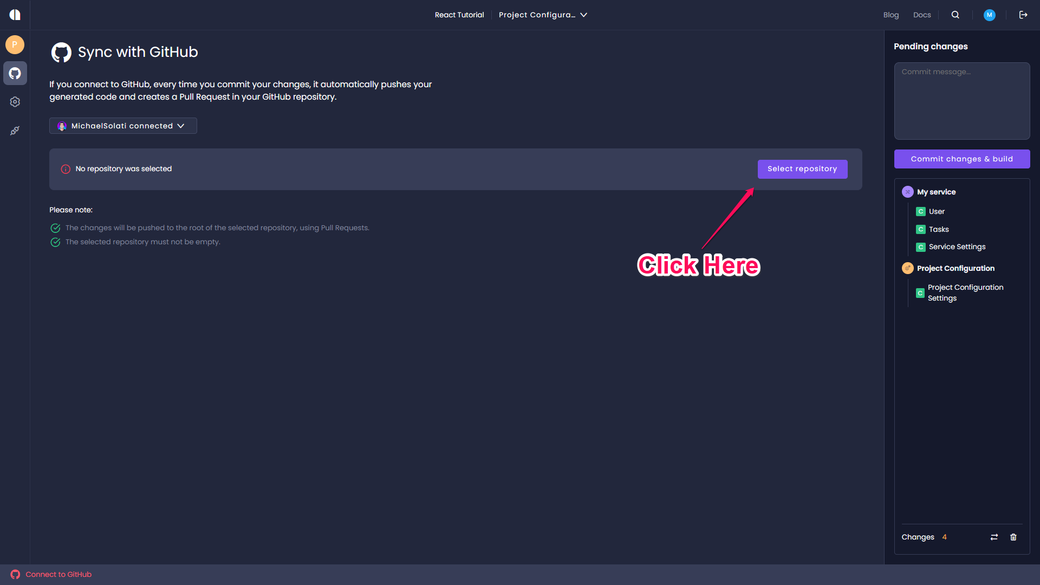Viewport: 1040px width, 585px height.
Task: Discard pending changes with trash icon
Action: (x=1013, y=537)
